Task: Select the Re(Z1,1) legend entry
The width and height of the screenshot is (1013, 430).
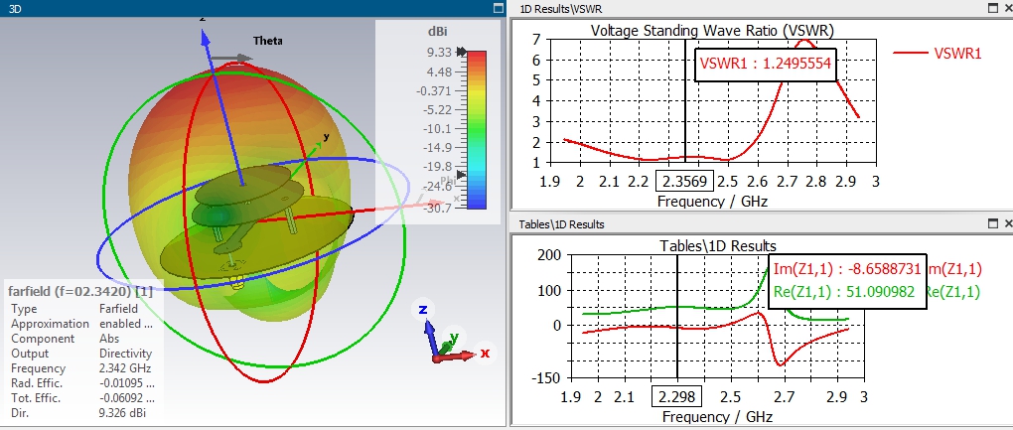Action: coord(952,292)
